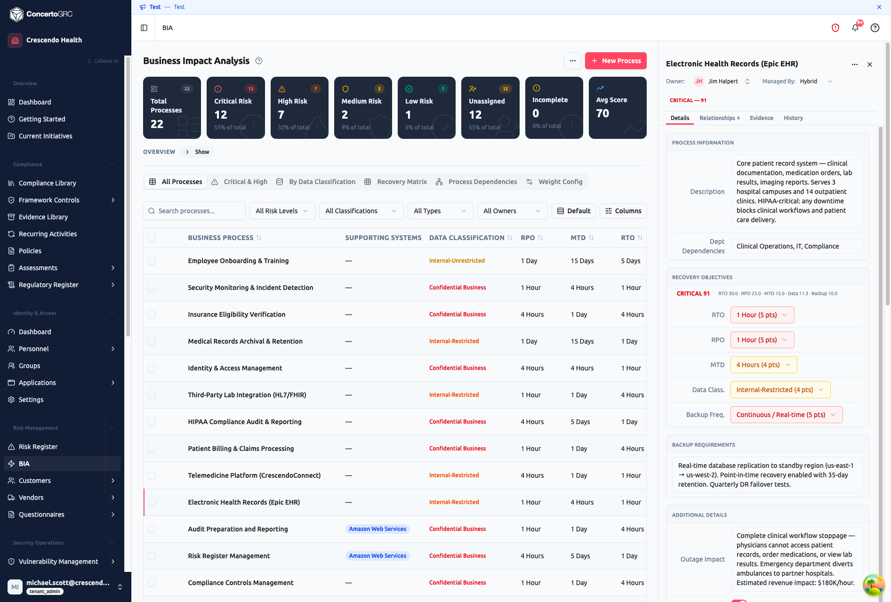Open the BIA sidebar item
Screen dimensions: 891x602
point(62,464)
